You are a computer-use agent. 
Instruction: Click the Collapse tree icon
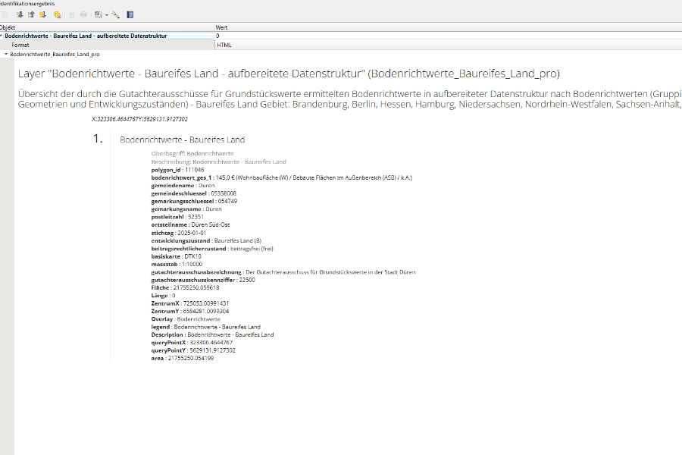[x=31, y=14]
